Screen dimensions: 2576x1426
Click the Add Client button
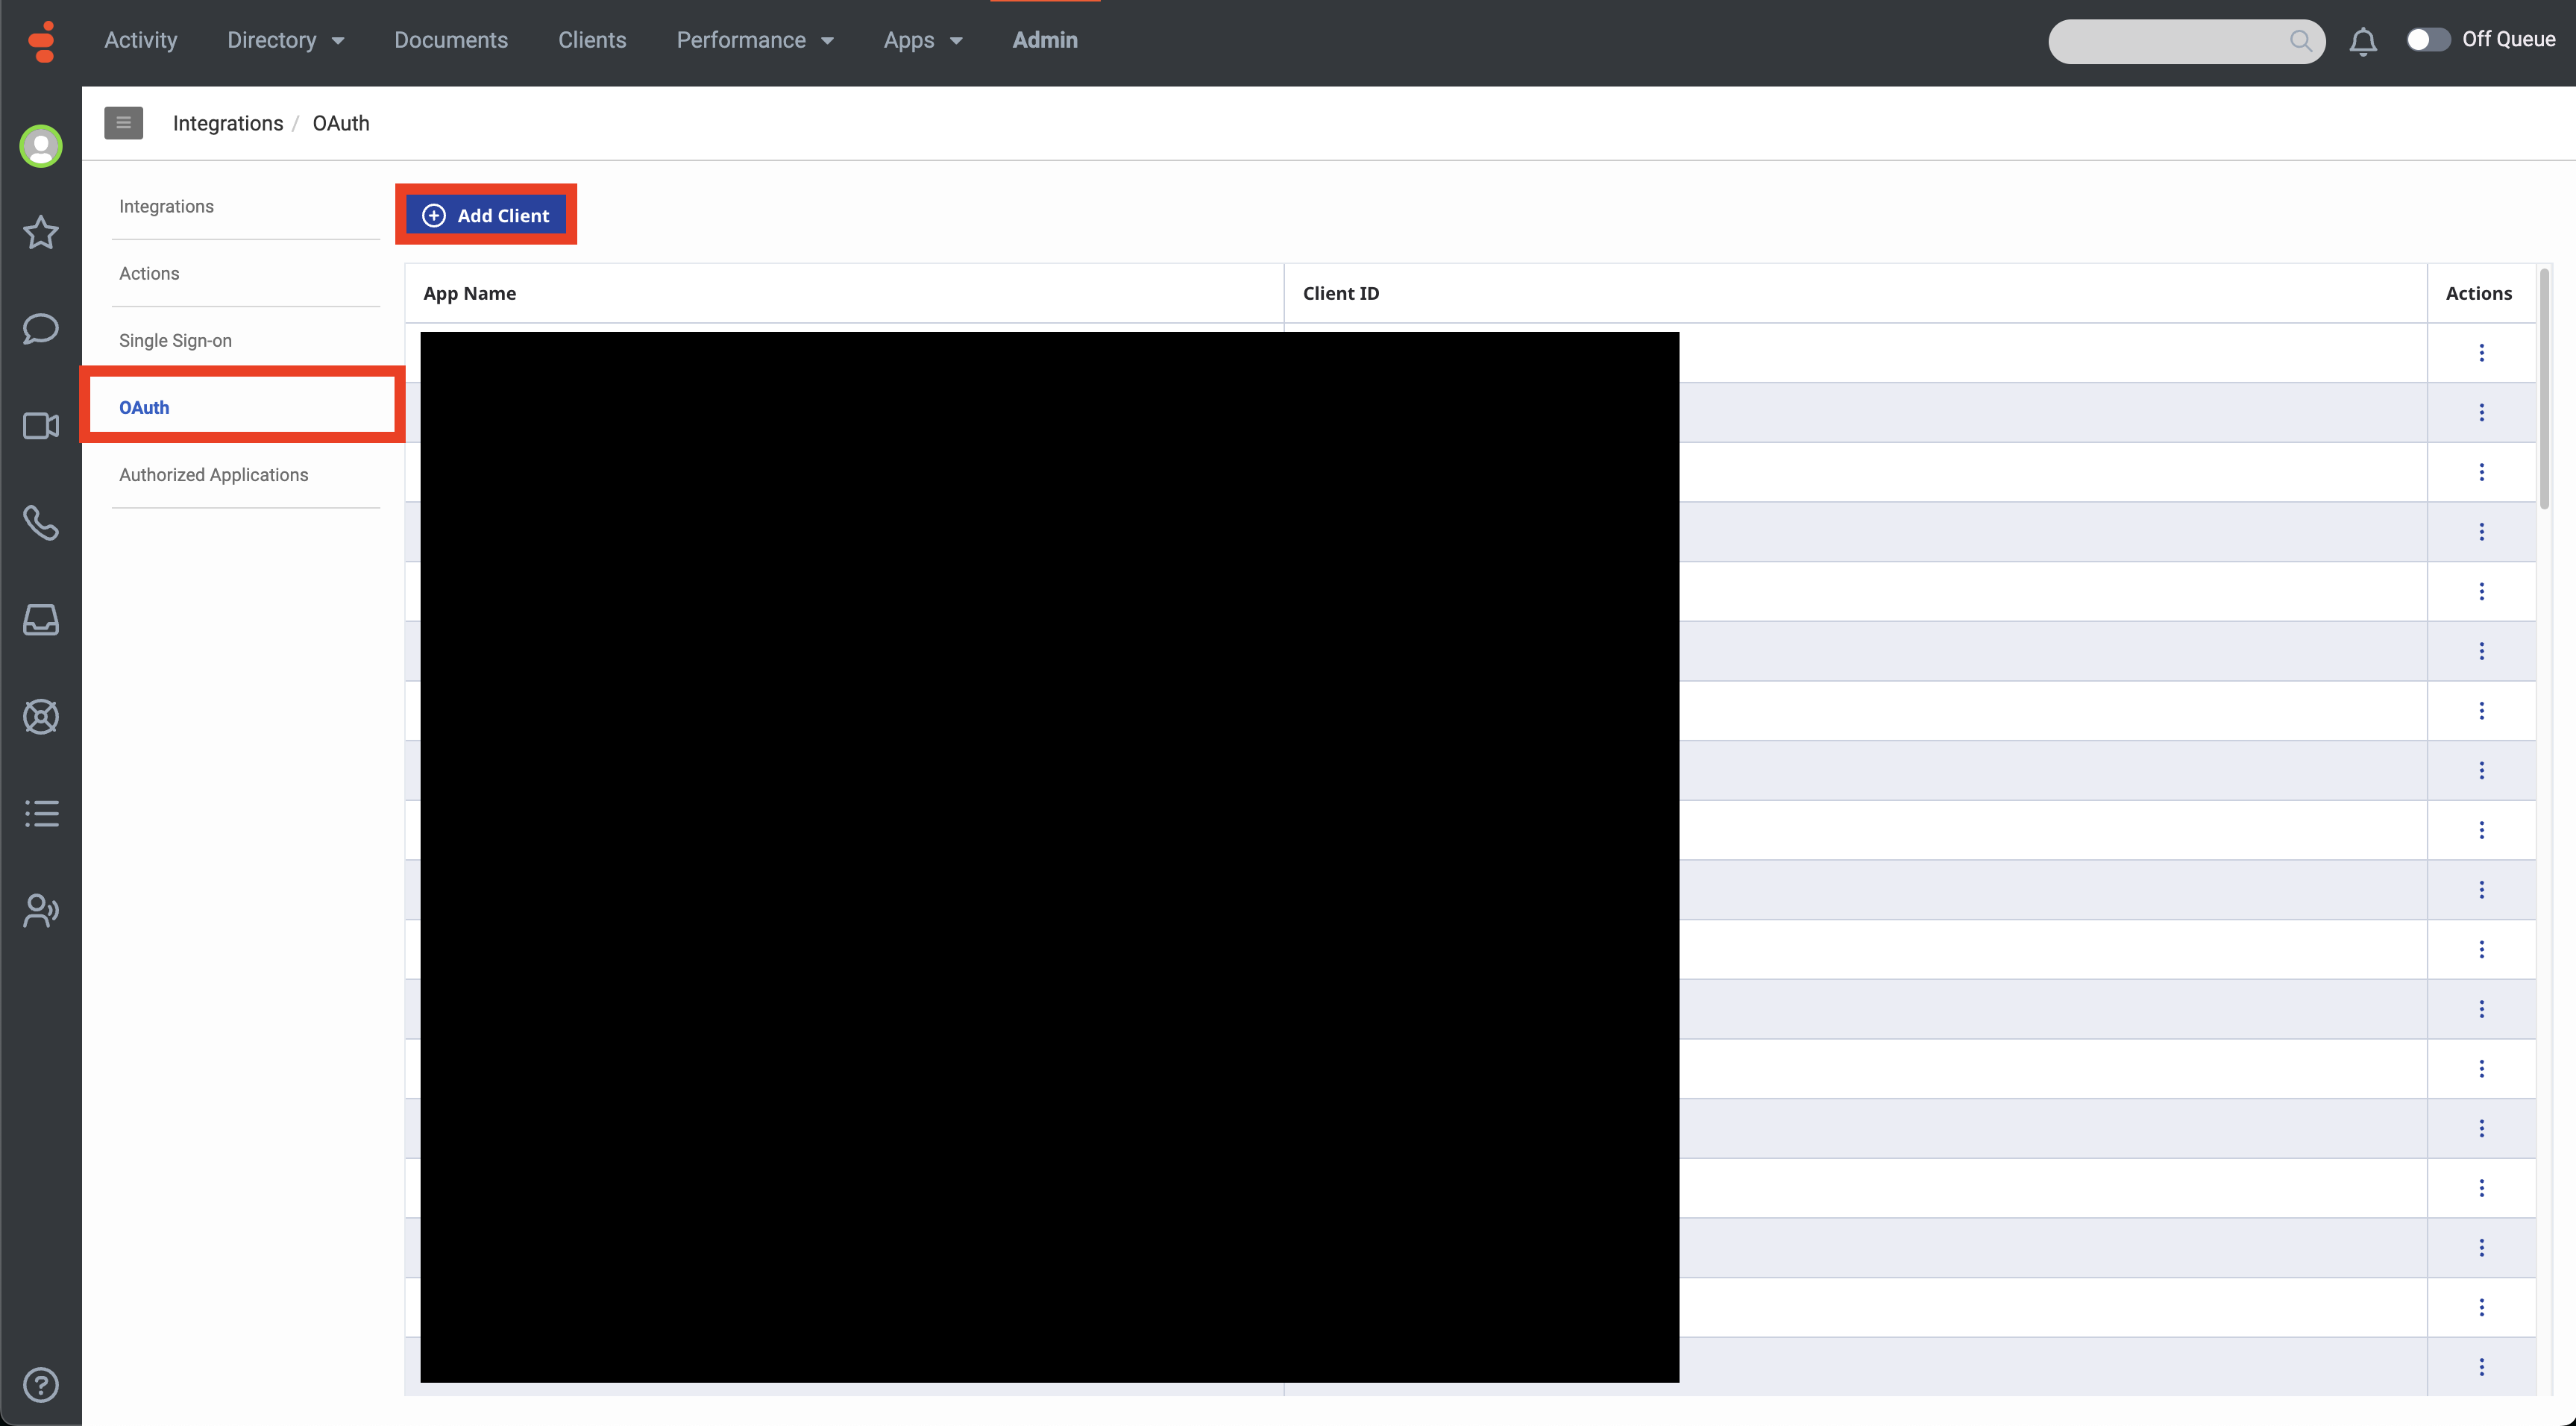(x=486, y=214)
